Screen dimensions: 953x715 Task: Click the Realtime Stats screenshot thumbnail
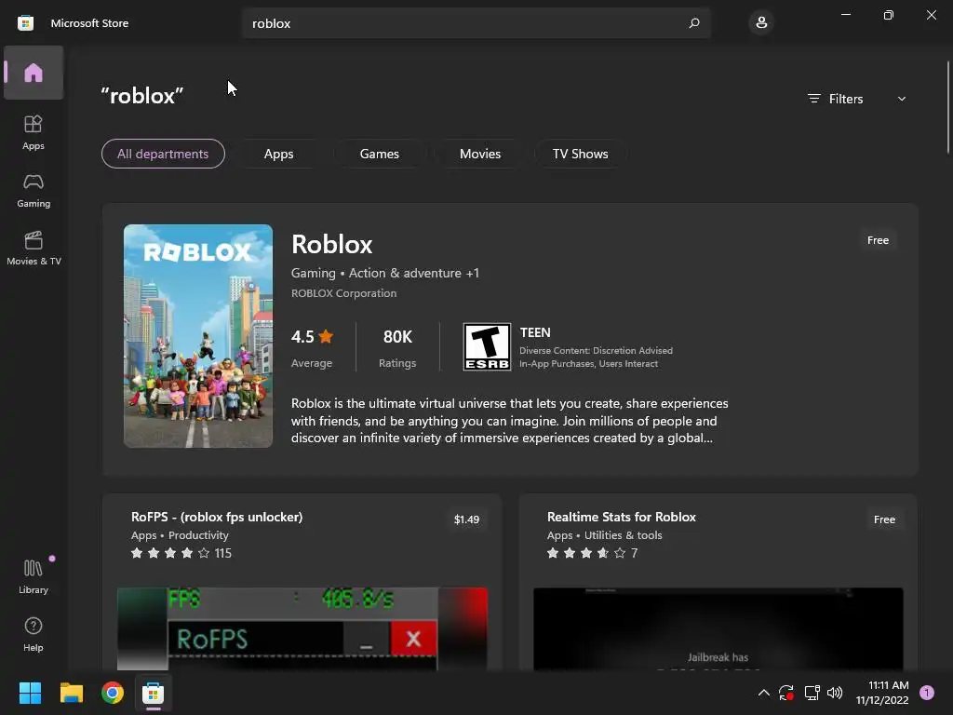[718, 629]
